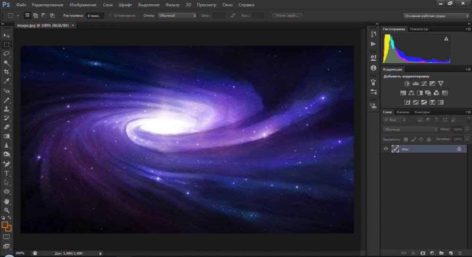The height and width of the screenshot is (257, 472).
Task: Open the layer blend mode dropdown
Action: click(x=410, y=129)
